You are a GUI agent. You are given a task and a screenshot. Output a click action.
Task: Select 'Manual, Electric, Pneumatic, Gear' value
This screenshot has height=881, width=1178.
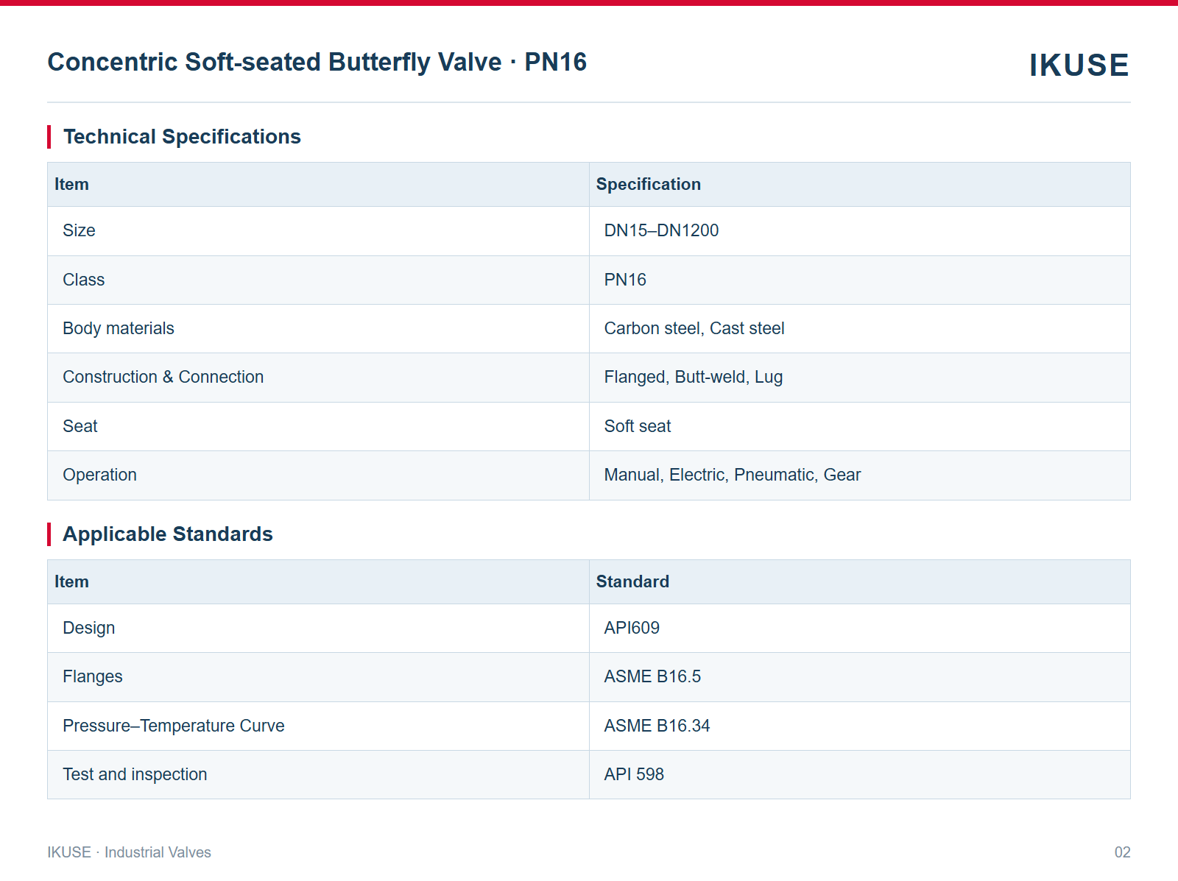[x=733, y=475]
